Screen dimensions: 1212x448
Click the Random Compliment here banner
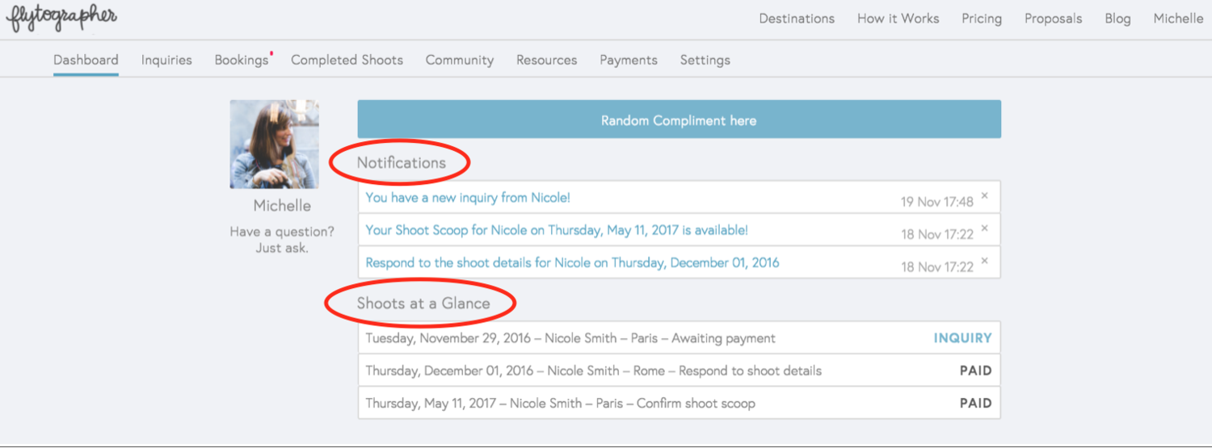tap(679, 119)
